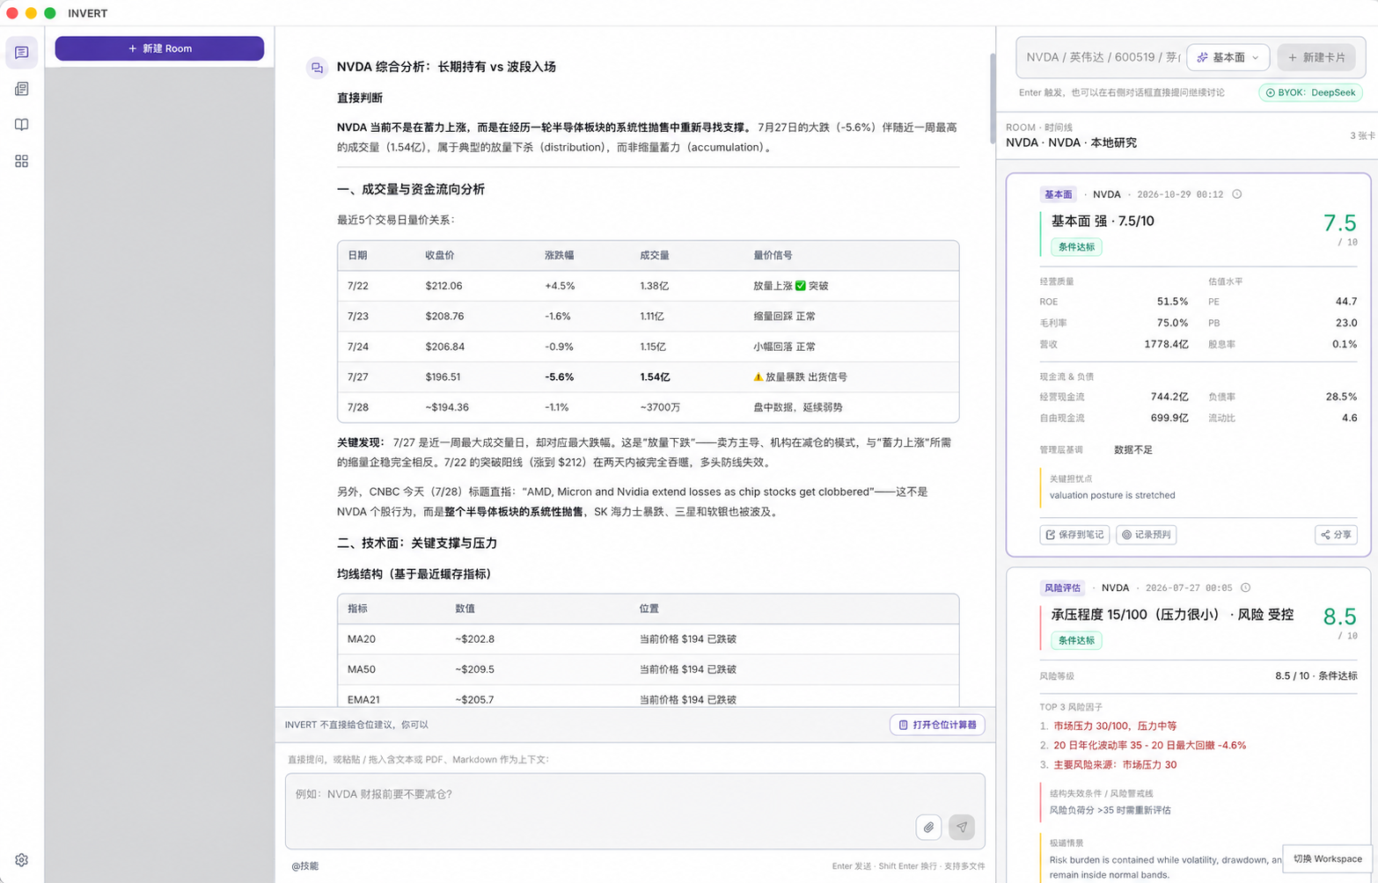Click the 主要风险来源 risk factor line

pos(1115,764)
